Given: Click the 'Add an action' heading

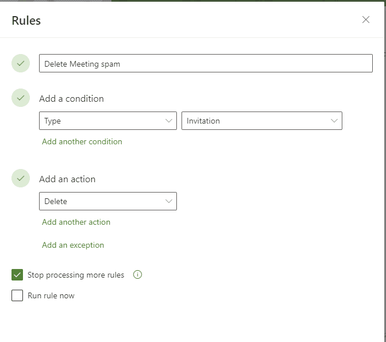Looking at the screenshot, I should [x=67, y=179].
